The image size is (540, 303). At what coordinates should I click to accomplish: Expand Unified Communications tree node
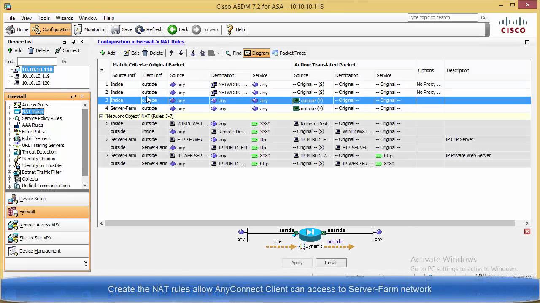[10, 186]
